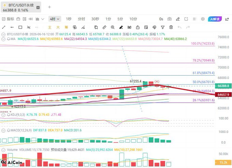
Task: Open the 指标 indicators panel
Action: click(x=8, y=19)
